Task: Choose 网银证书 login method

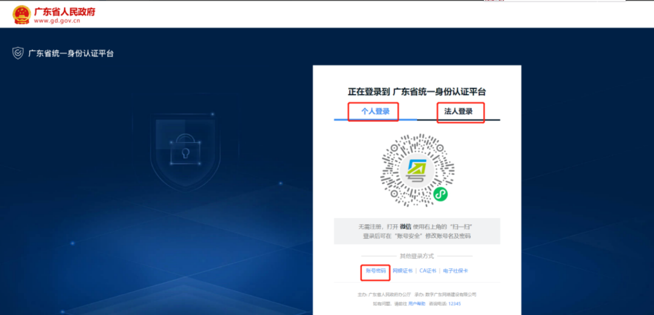Action: coord(403,271)
